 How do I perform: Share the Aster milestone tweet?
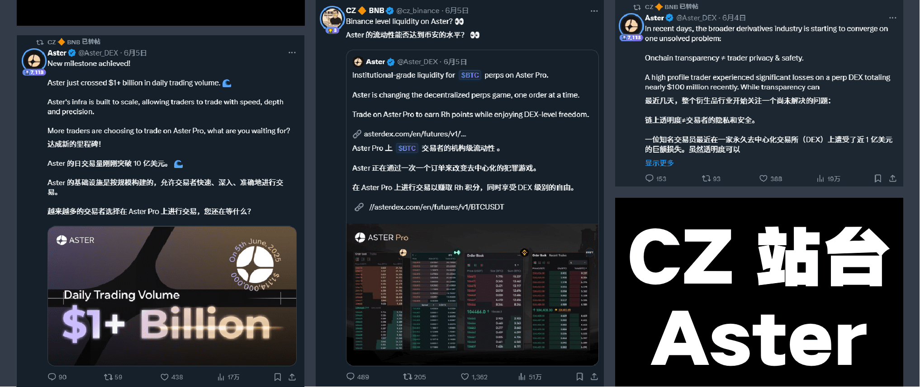pyautogui.click(x=292, y=377)
